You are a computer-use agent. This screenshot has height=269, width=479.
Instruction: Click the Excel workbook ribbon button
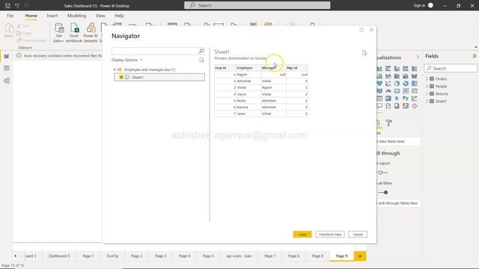(74, 33)
